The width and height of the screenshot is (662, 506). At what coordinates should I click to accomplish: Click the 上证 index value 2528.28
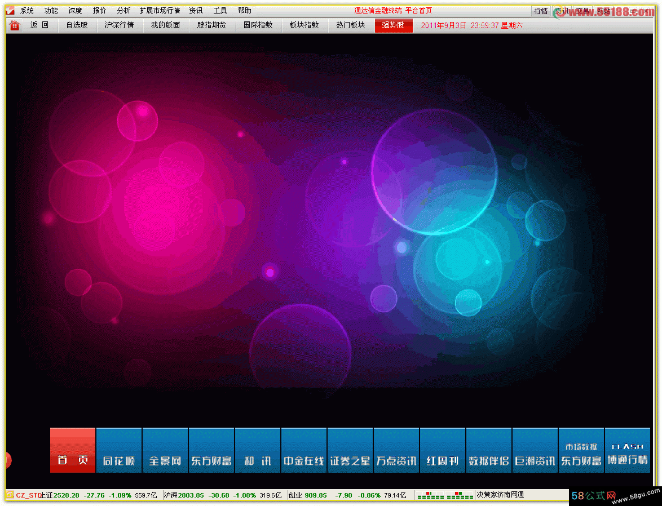[x=67, y=495]
